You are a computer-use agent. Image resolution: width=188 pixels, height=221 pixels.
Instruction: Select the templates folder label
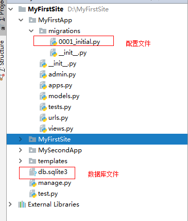point(53,161)
